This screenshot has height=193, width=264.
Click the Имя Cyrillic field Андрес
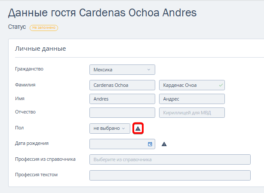192,99
